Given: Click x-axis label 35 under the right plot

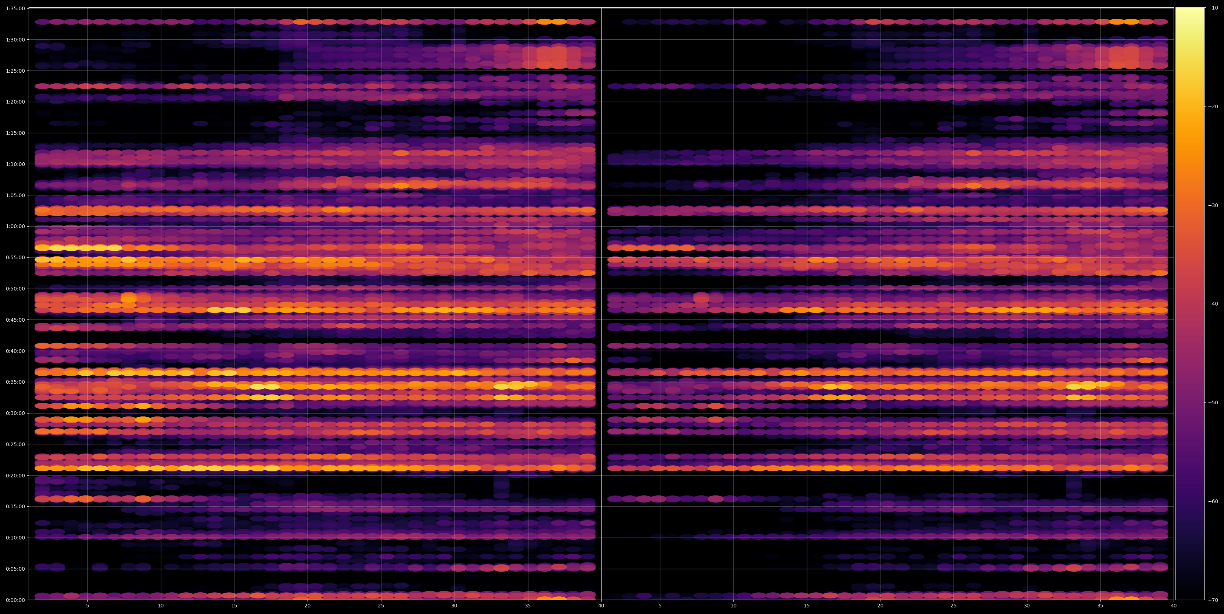Looking at the screenshot, I should click(x=1101, y=606).
